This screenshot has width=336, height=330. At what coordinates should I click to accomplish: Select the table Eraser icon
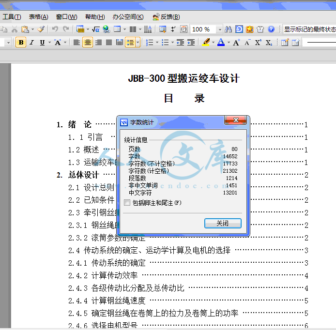point(295,43)
